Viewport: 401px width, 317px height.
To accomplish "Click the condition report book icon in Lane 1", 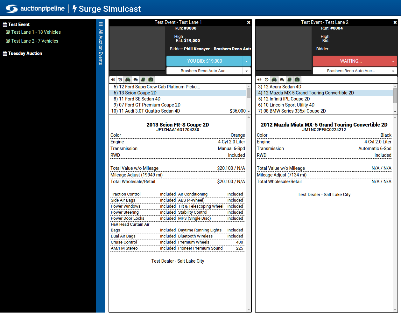I will tap(143, 79).
